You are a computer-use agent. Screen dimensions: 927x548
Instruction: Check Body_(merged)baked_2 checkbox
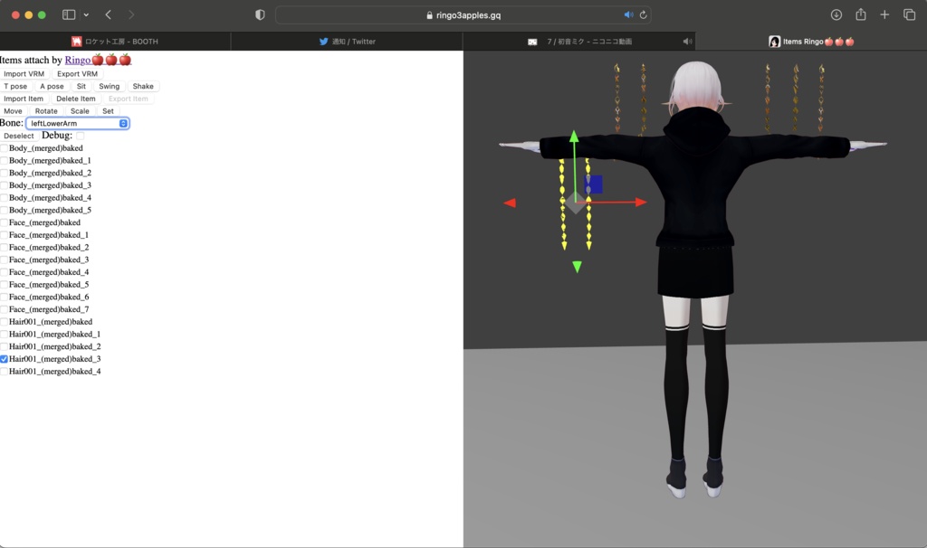(x=5, y=173)
